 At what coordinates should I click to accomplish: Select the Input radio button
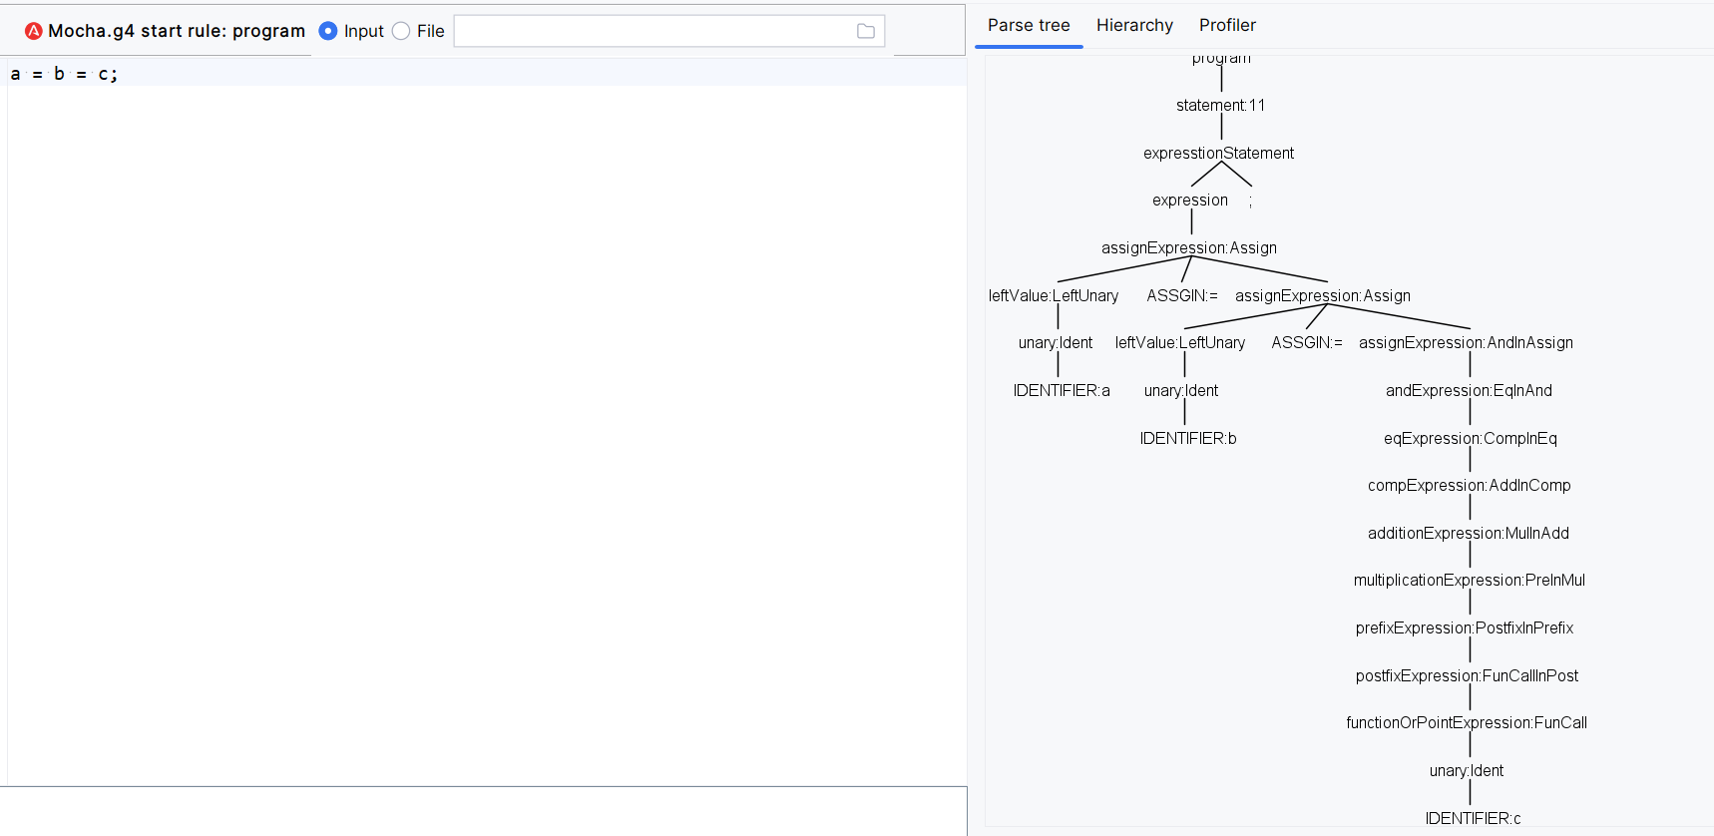pyautogui.click(x=328, y=31)
